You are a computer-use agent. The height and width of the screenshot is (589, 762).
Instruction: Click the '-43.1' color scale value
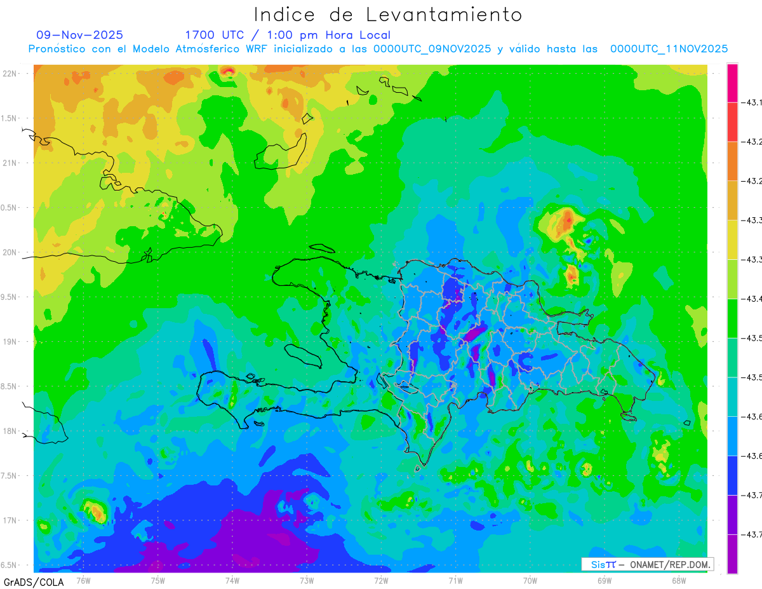click(x=752, y=102)
